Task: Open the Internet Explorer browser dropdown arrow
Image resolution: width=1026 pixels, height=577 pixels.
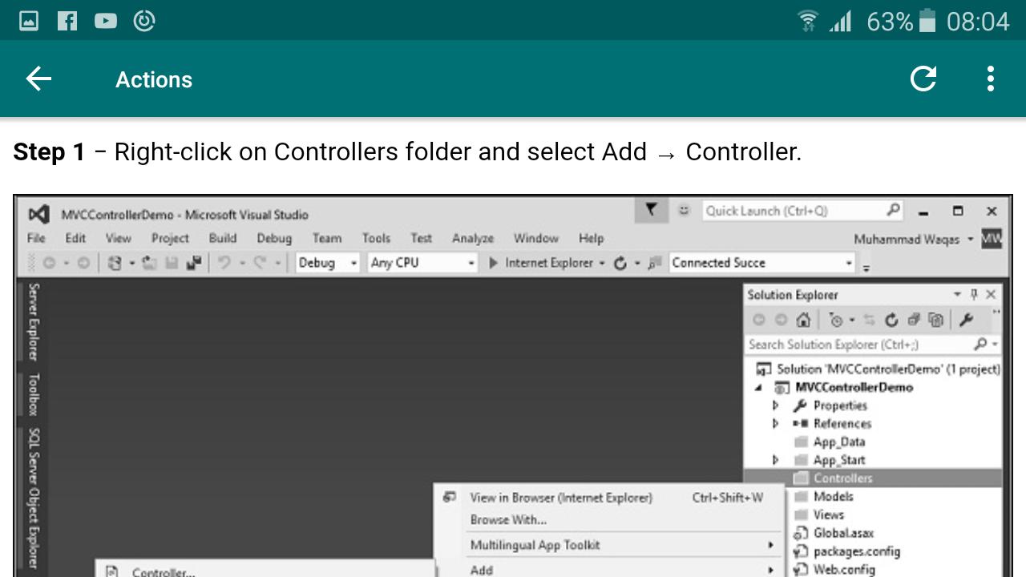Action: [x=602, y=263]
